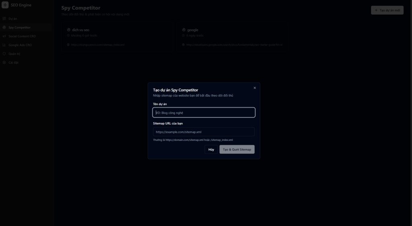Click the Spy Competitor sidebar icon
412x226 pixels.
click(x=4, y=28)
